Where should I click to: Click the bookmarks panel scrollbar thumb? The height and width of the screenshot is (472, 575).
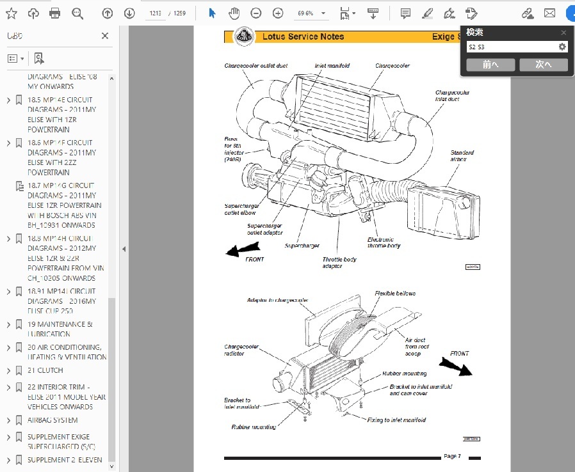112,380
